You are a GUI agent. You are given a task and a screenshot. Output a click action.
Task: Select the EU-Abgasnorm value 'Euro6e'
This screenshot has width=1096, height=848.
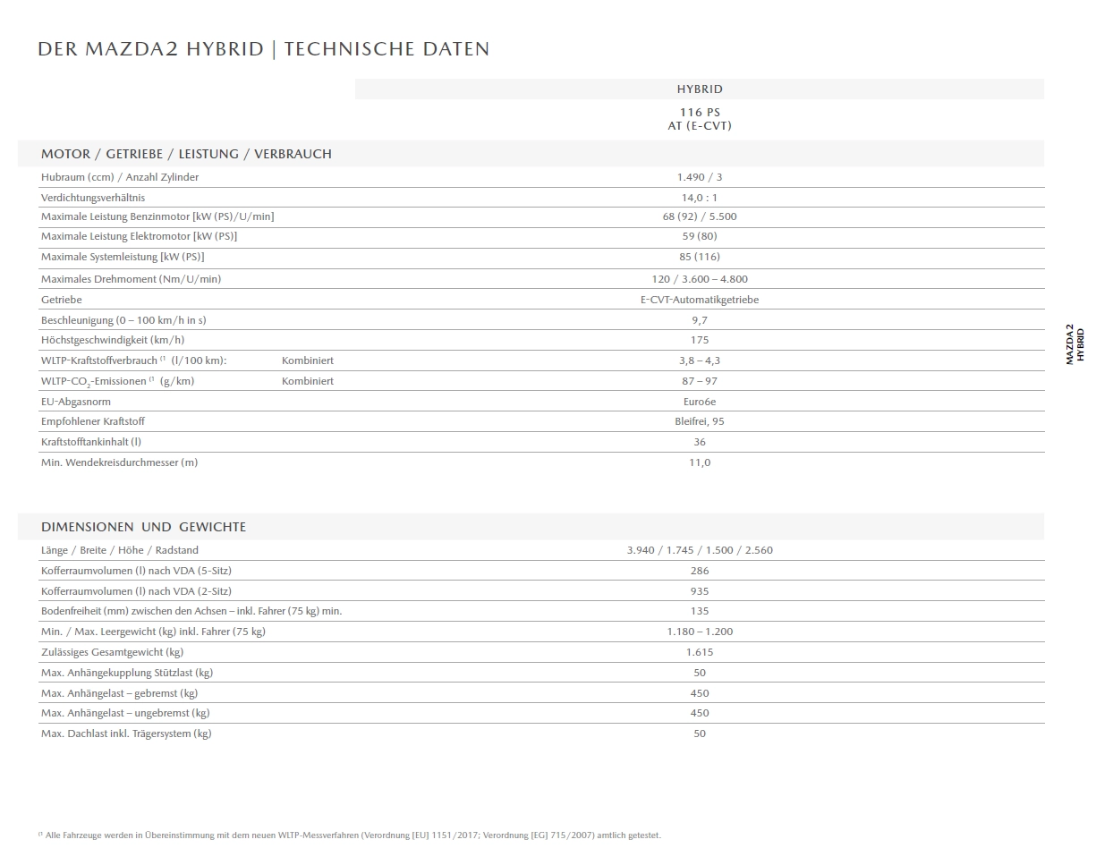[x=699, y=402]
